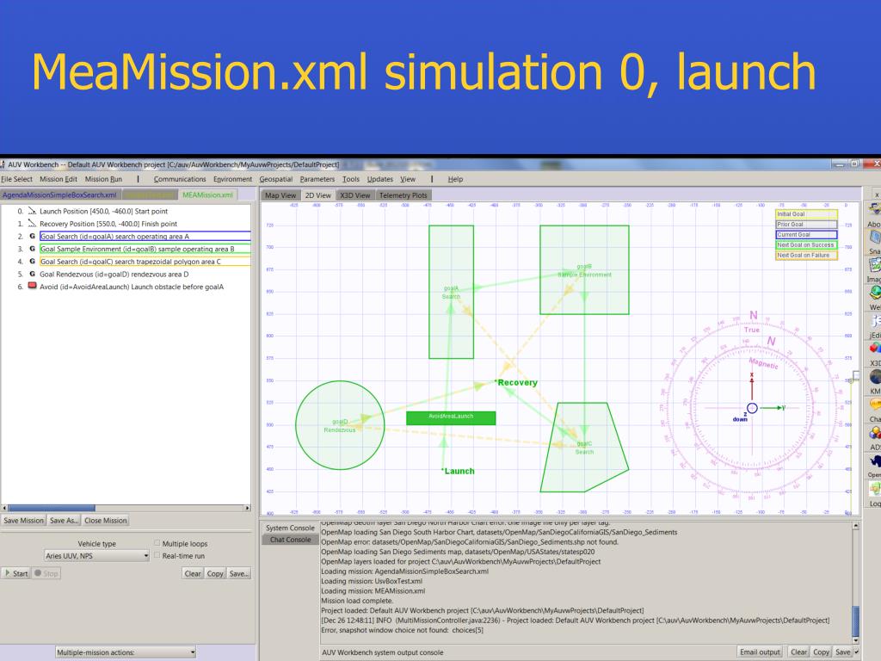The width and height of the screenshot is (881, 661).
Task: Click the colored spheres icon below Chat
Action: pos(874,433)
